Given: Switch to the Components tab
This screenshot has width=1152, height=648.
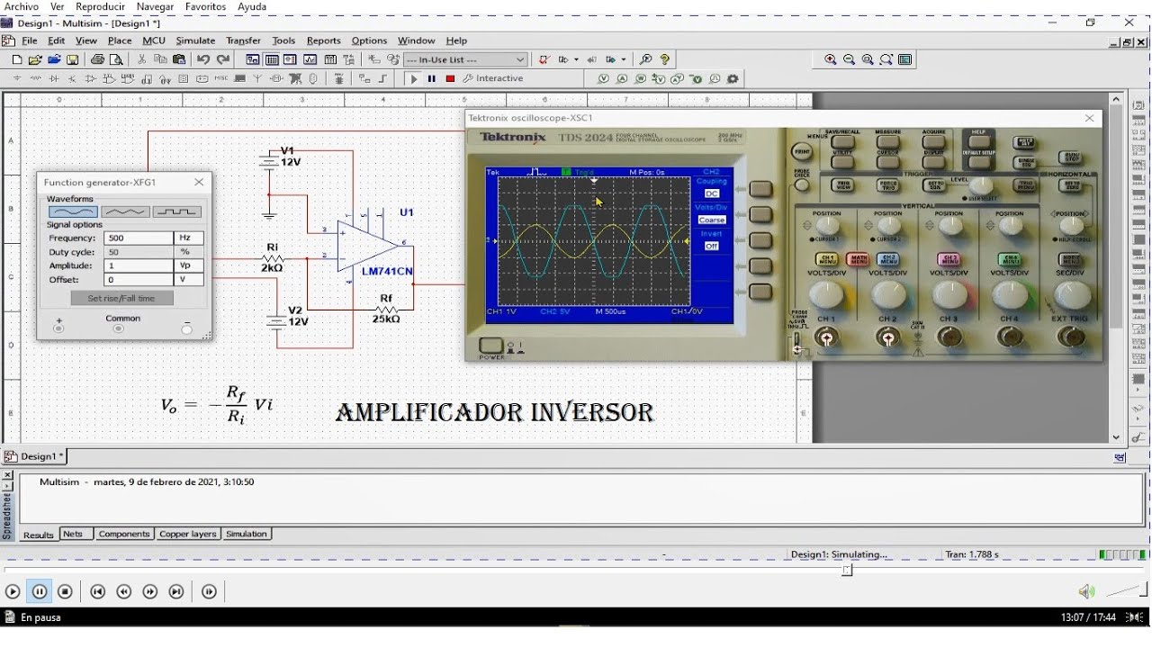Looking at the screenshot, I should 124,534.
